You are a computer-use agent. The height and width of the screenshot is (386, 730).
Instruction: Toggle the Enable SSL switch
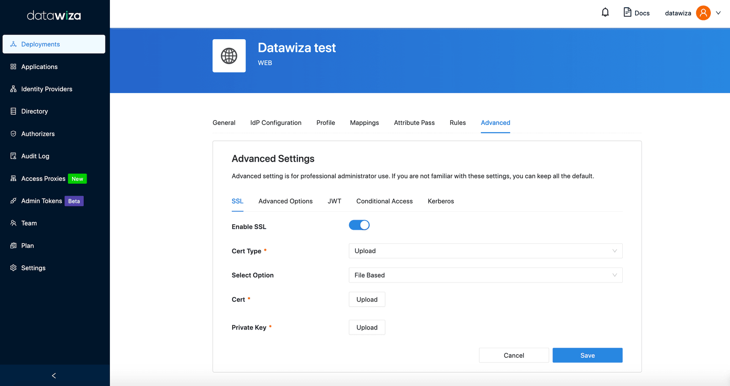point(359,225)
